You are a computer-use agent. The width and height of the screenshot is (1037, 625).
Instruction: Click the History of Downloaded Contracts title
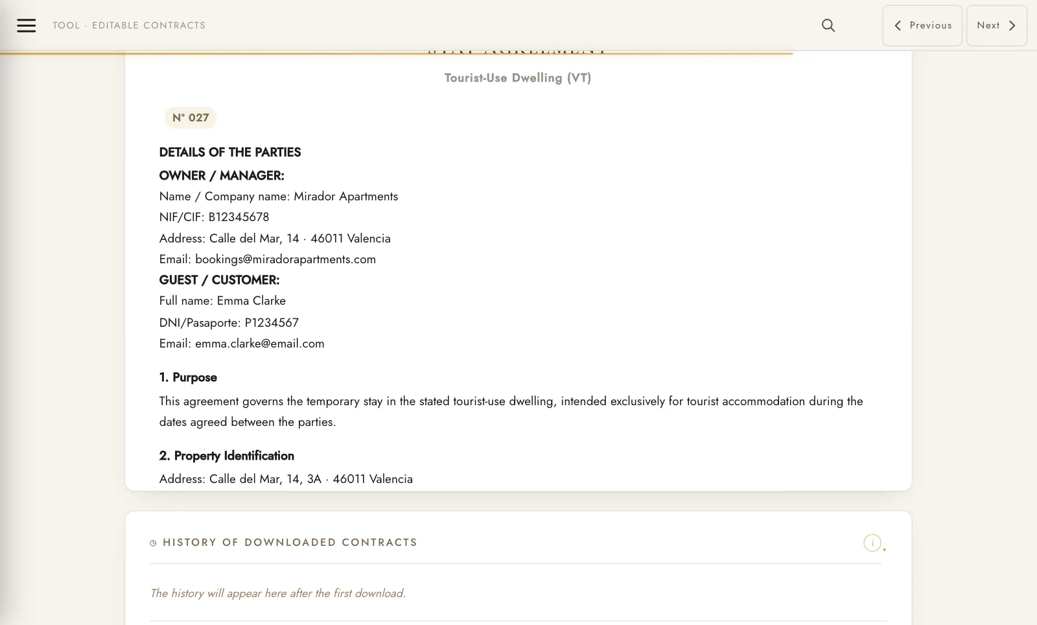[x=290, y=543]
